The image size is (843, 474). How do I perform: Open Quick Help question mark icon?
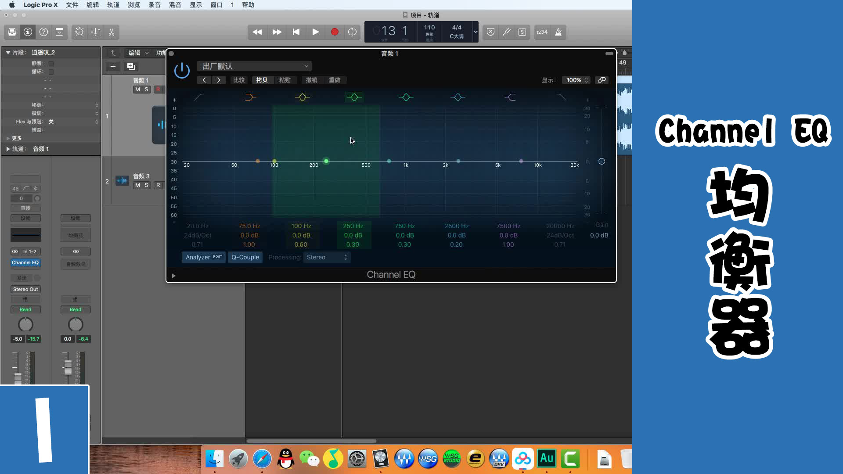click(x=43, y=32)
